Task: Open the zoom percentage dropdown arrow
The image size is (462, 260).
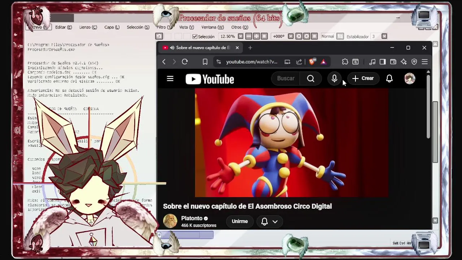Action: pyautogui.click(x=240, y=36)
